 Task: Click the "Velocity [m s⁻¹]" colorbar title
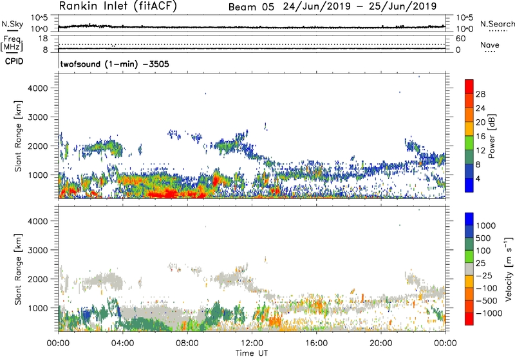click(509, 269)
